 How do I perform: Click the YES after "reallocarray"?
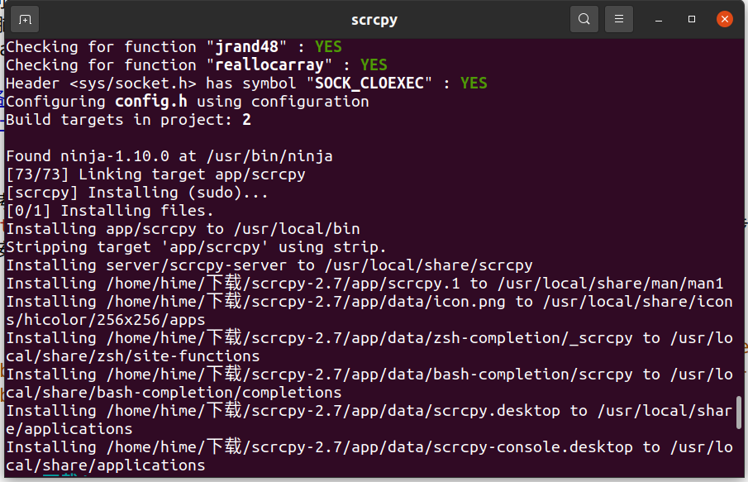point(374,65)
